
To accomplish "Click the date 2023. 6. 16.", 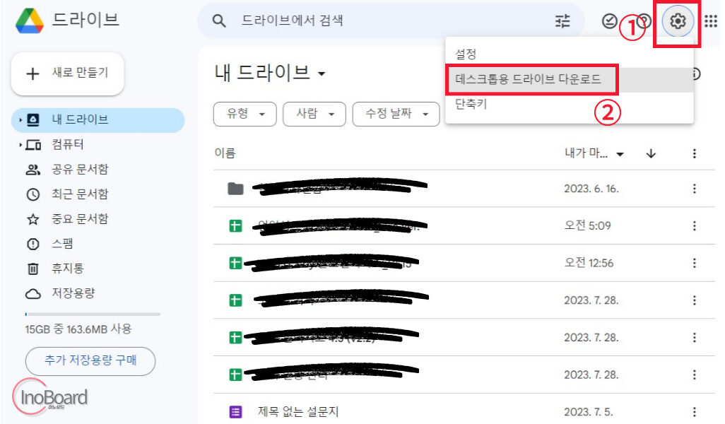I will (591, 189).
